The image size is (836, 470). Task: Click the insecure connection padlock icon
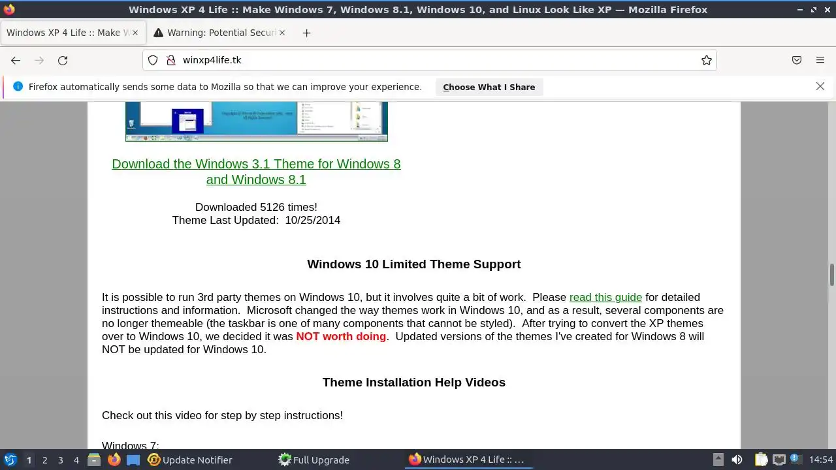coord(171,60)
